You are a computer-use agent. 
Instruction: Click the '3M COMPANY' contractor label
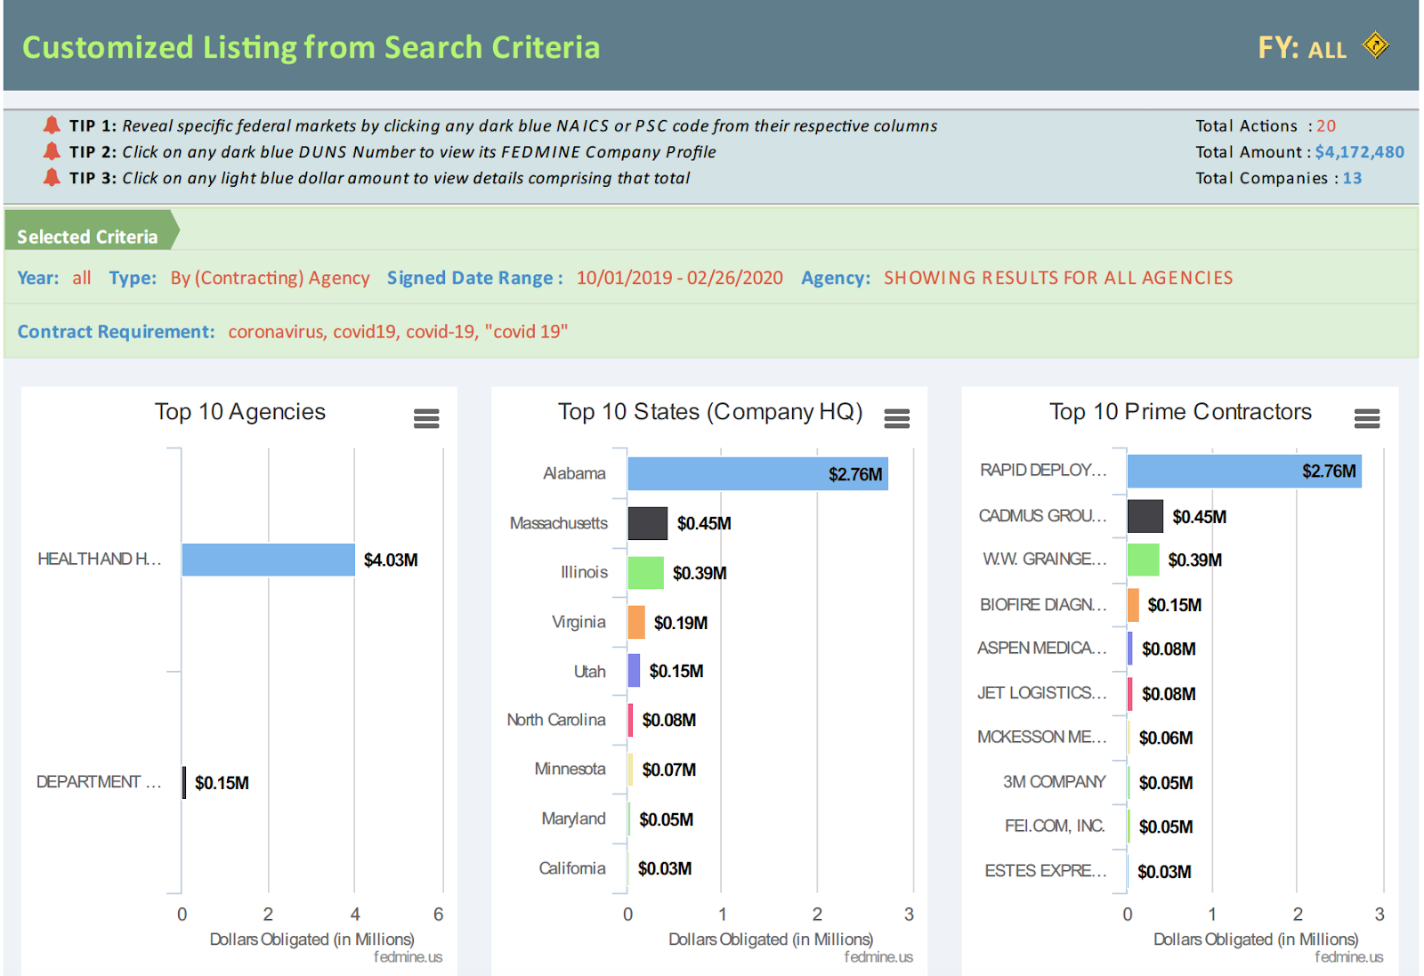(1054, 781)
